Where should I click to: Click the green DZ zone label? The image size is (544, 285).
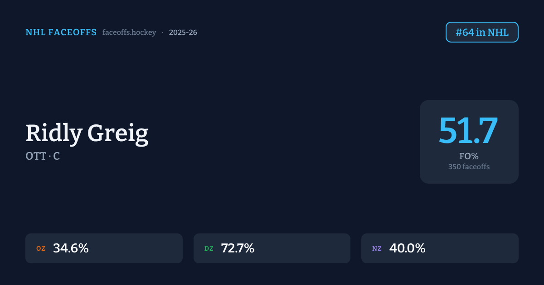pos(209,248)
